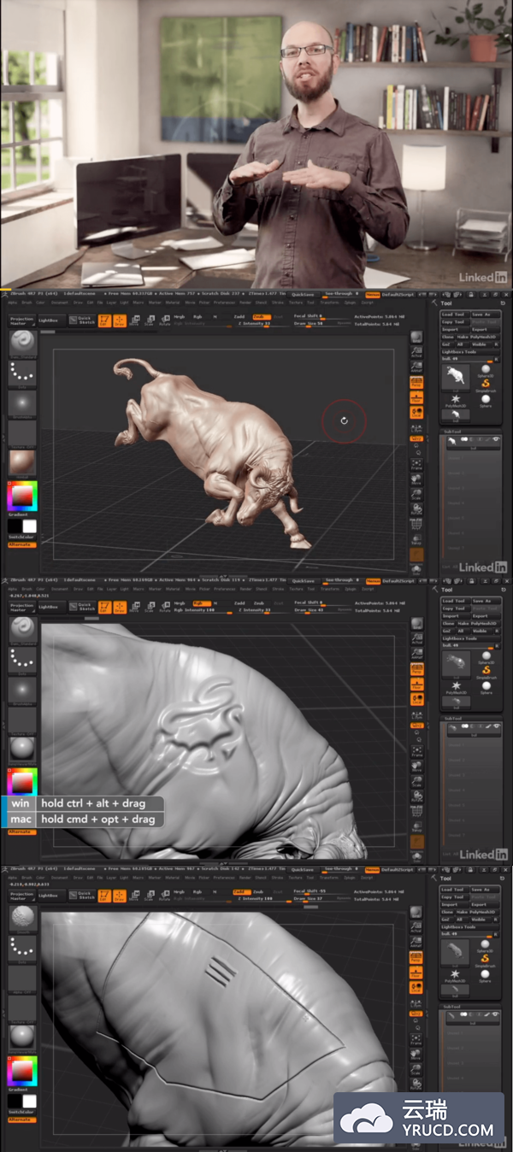Open the brush picker thumbnail in the full-bull frame
This screenshot has width=513, height=1152.
tap(23, 344)
